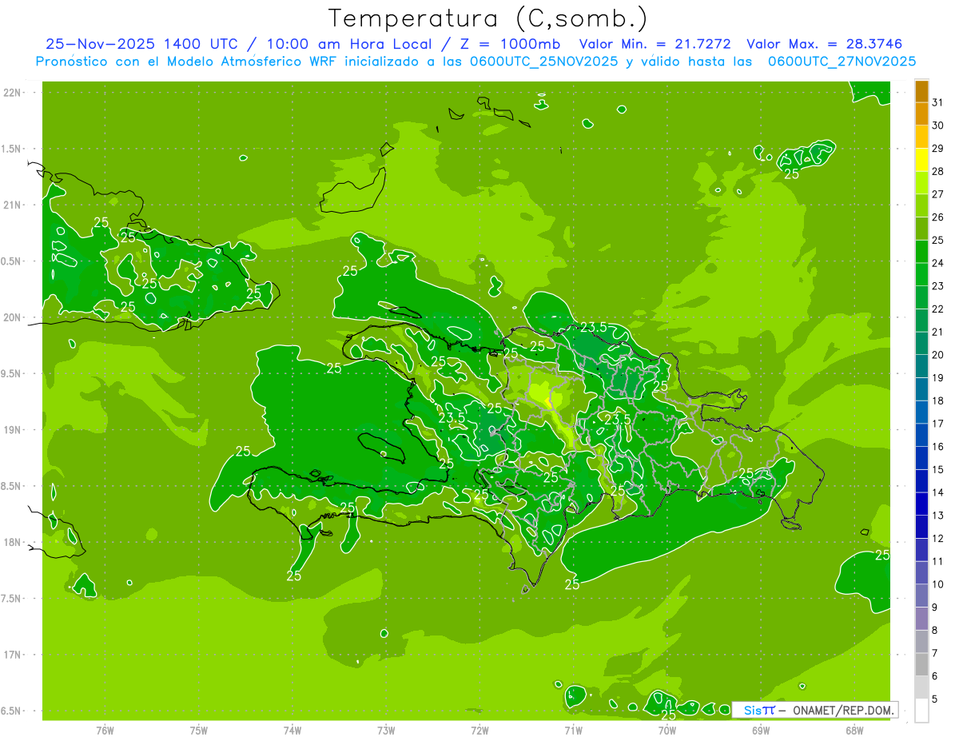This screenshot has width=959, height=741.
Task: Click the colorbar legend label 20
Action: click(937, 355)
